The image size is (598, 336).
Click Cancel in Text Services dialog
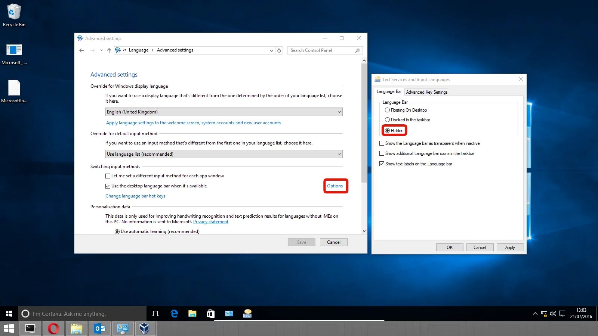[480, 248]
